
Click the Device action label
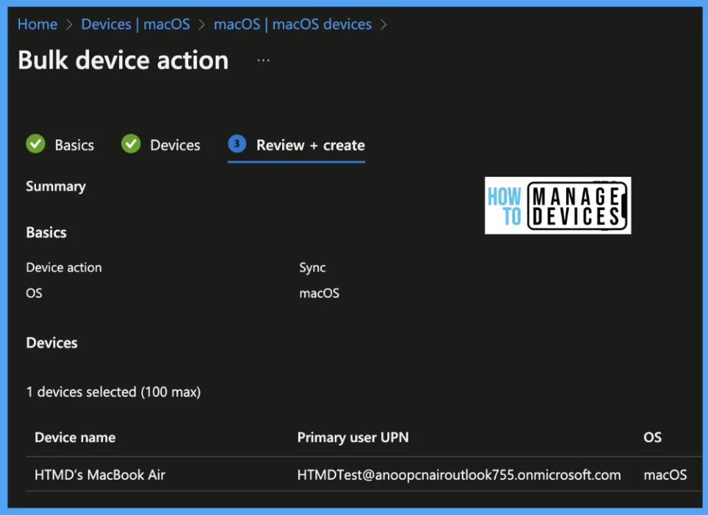[64, 267]
